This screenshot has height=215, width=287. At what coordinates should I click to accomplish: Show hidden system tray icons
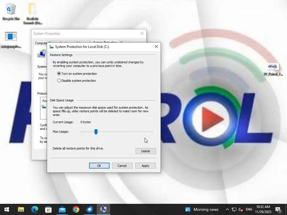coord(227,209)
